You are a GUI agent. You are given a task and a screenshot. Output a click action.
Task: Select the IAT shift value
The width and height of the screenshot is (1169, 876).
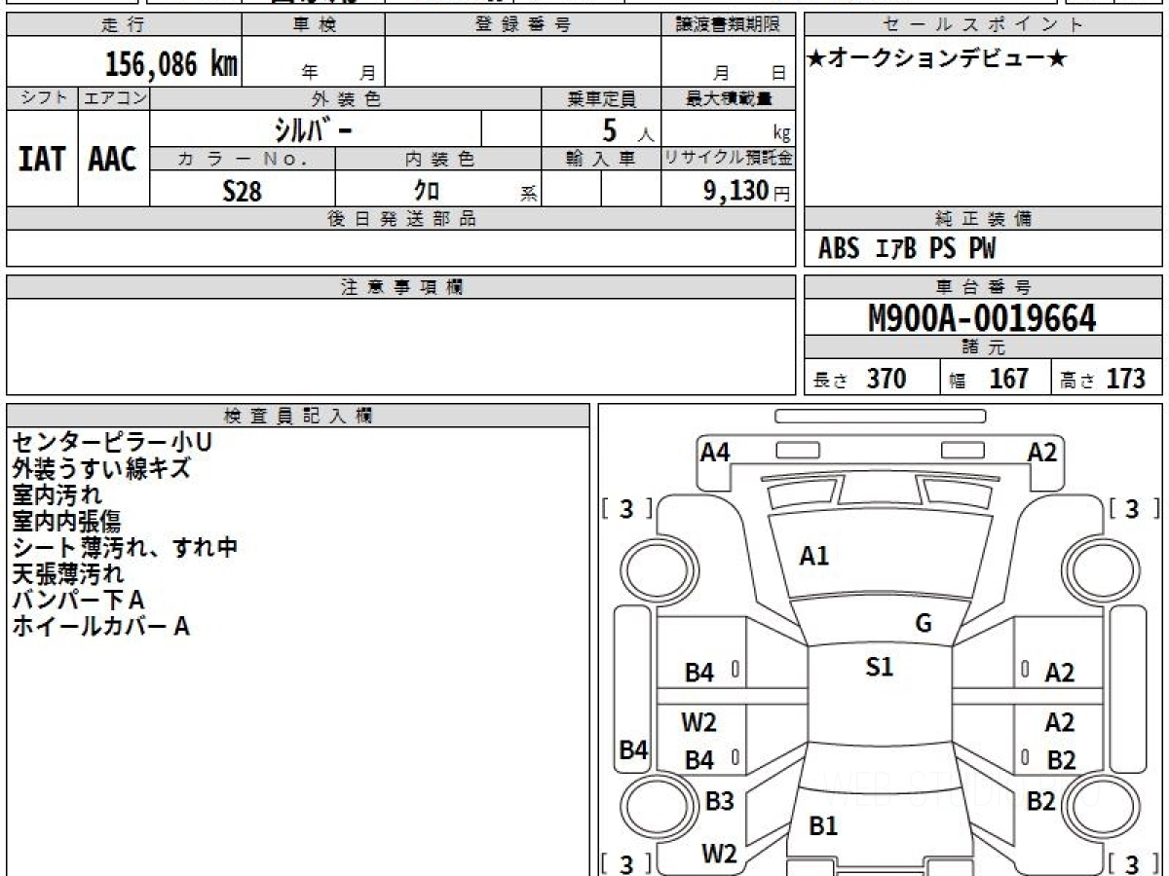pyautogui.click(x=42, y=160)
